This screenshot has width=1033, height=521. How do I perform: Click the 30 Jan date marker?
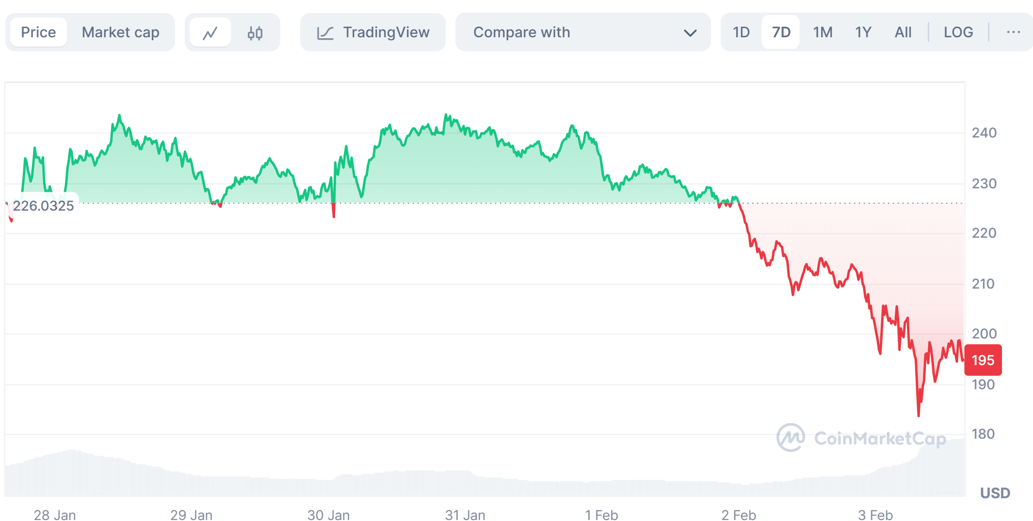pyautogui.click(x=328, y=514)
